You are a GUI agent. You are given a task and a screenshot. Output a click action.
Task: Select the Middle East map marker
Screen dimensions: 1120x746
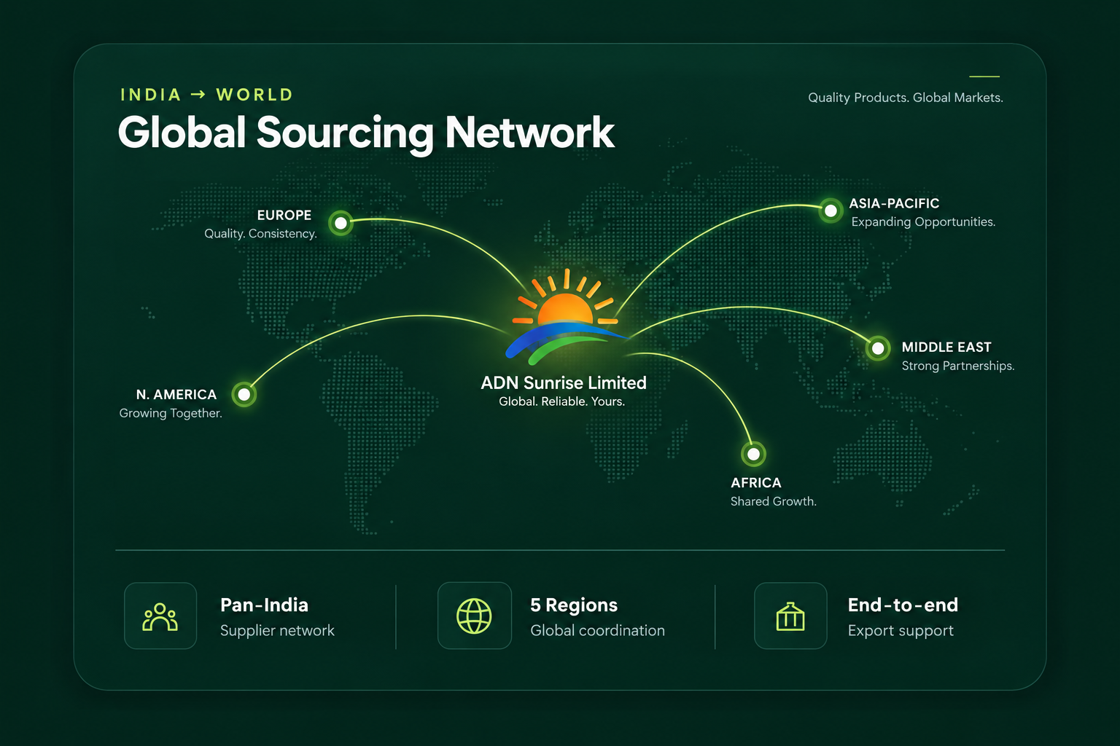[878, 348]
